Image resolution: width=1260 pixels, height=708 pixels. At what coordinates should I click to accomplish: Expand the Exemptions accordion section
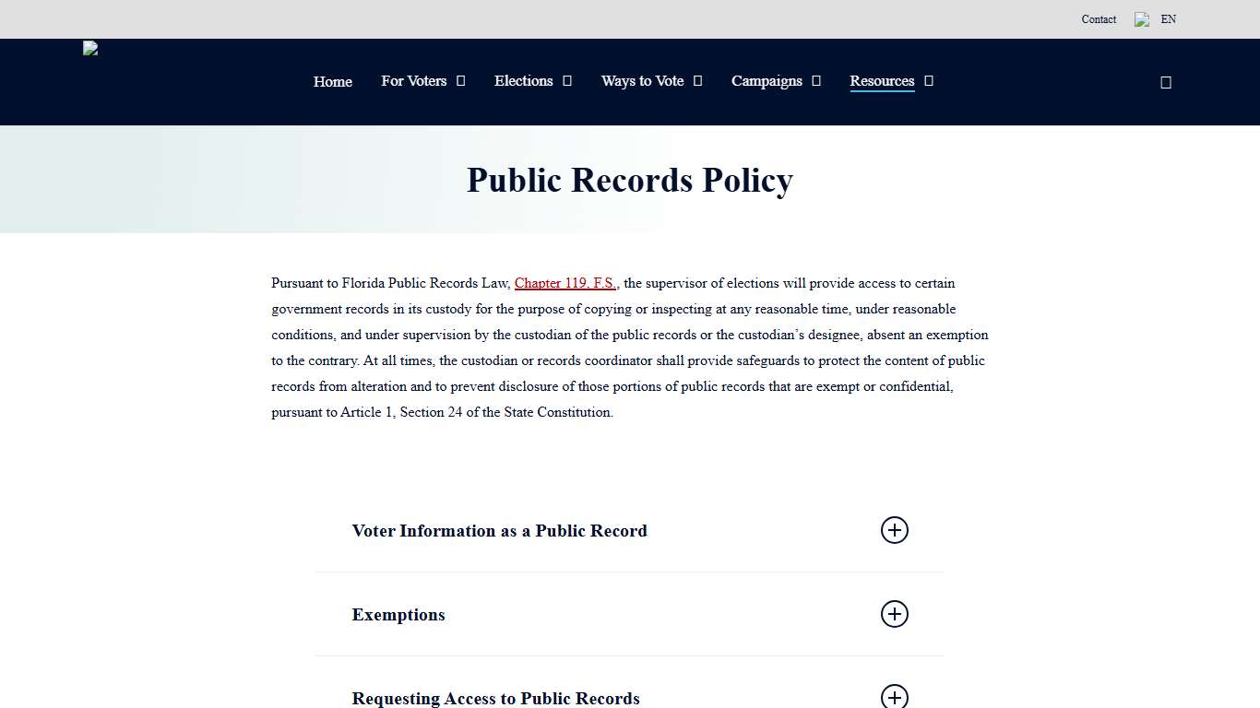pos(398,614)
